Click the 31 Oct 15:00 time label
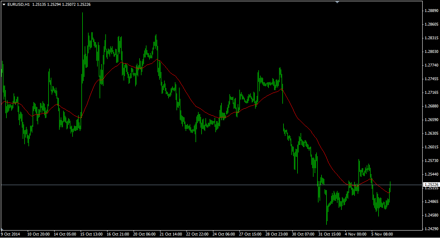The image size is (440, 238). click(x=330, y=234)
